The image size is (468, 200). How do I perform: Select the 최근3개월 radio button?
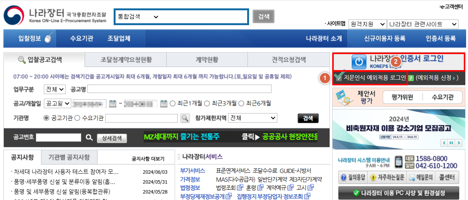[207, 103]
